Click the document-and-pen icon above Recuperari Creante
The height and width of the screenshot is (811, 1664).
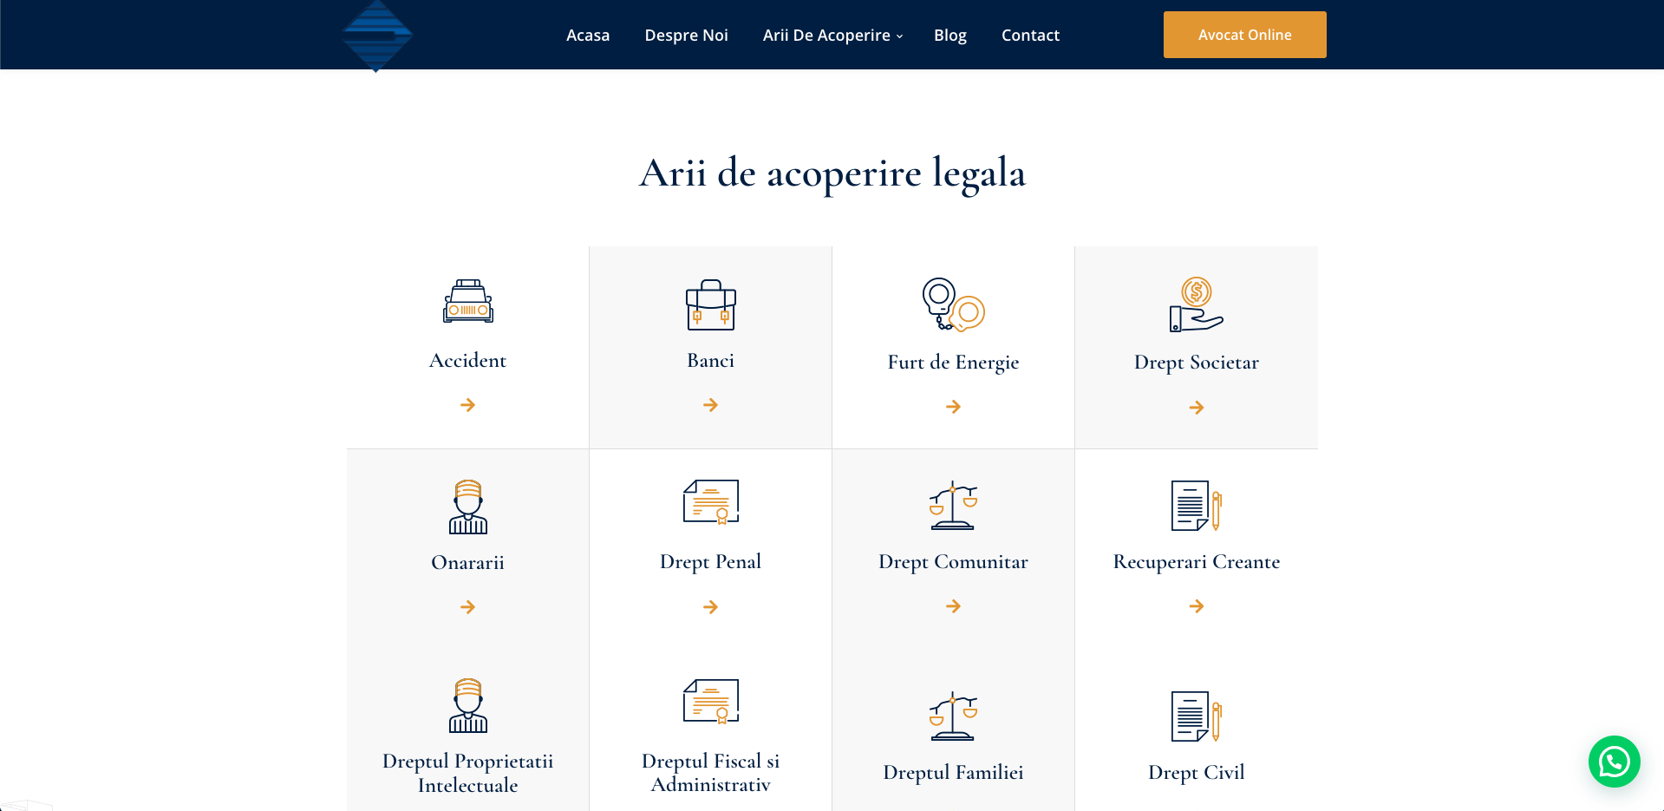point(1197,506)
